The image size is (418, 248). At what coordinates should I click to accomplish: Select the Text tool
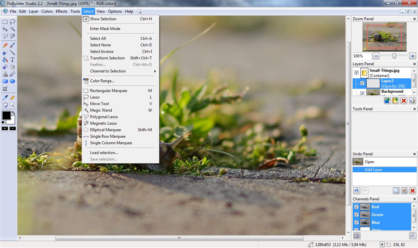[12, 60]
